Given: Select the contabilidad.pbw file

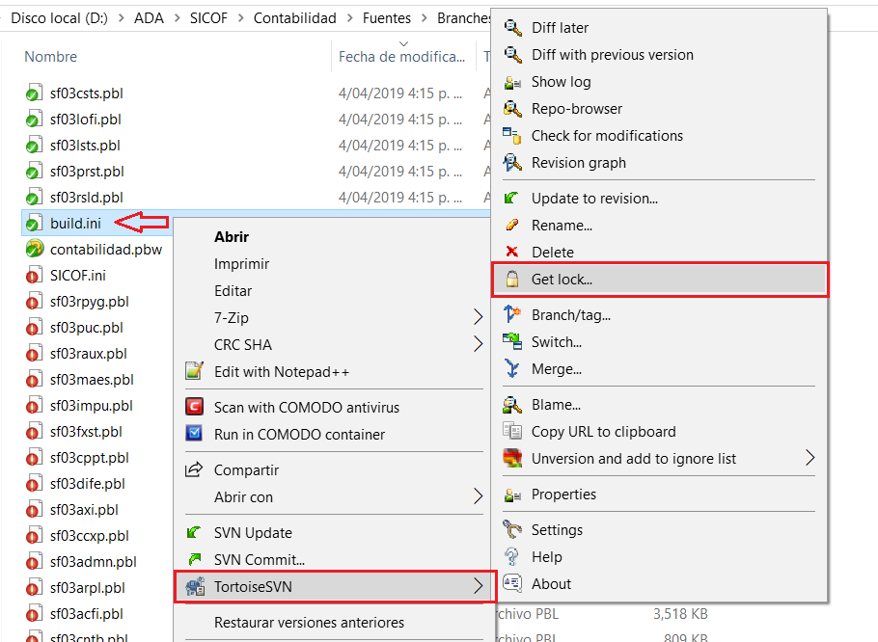Looking at the screenshot, I should coord(105,250).
